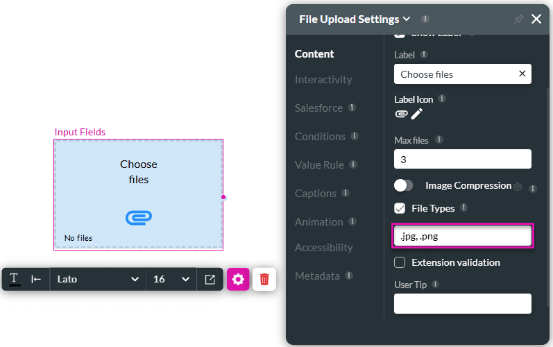The width and height of the screenshot is (553, 347).
Task: Edit the label icon with the pencil
Action: [x=416, y=114]
